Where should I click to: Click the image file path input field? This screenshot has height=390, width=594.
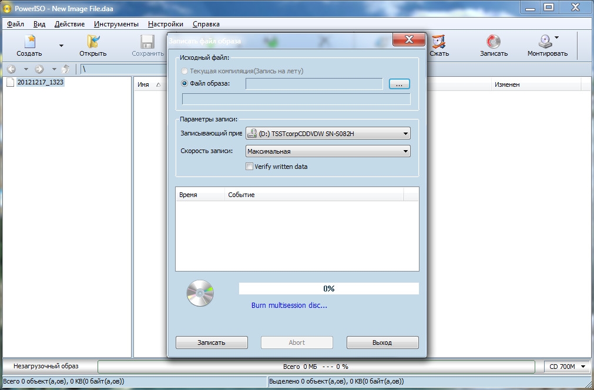coord(314,84)
